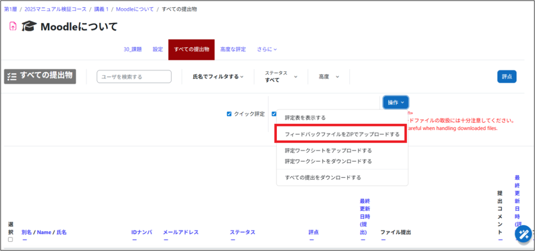Click the 提出コメント column header text
This screenshot has height=251, width=535.
500,212
